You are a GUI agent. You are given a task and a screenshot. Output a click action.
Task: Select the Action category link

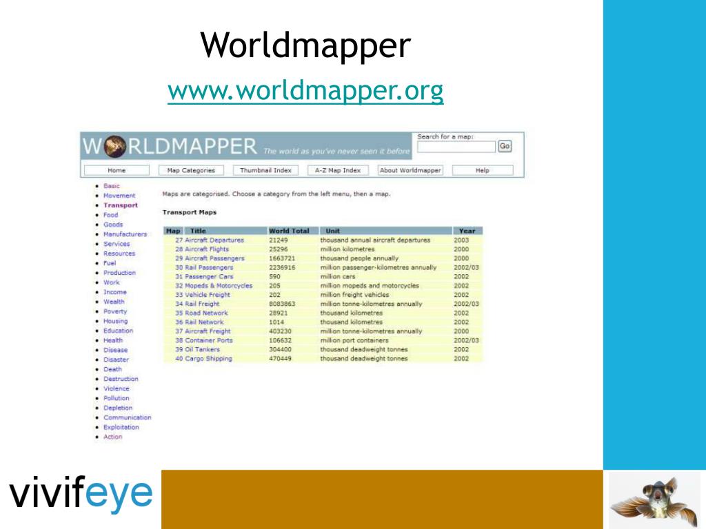[x=113, y=437]
